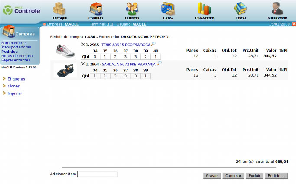Screen dimensions: 296x184
Task: Click item code 1.2964
Action: coord(92,64)
